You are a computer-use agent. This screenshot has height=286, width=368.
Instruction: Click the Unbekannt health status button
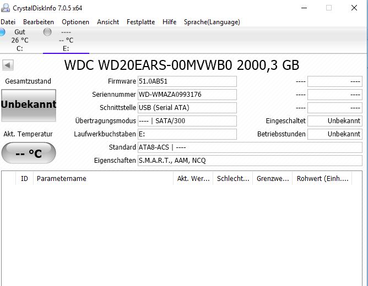pos(29,106)
